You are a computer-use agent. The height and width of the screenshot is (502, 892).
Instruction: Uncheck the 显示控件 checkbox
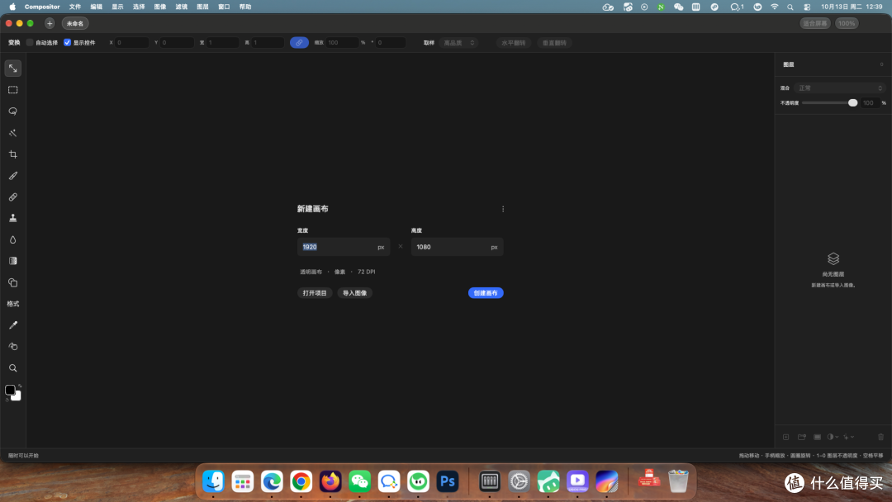67,43
